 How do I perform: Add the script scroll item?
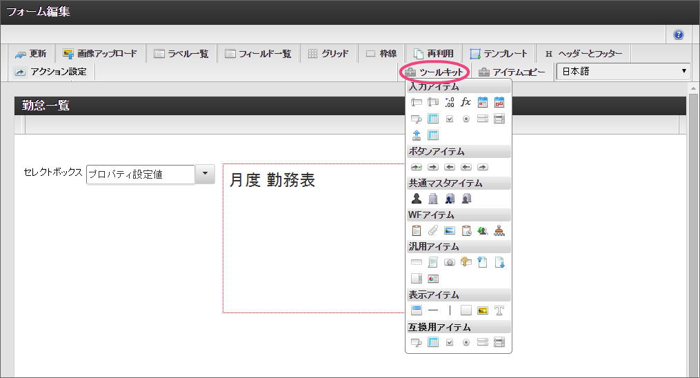click(432, 262)
